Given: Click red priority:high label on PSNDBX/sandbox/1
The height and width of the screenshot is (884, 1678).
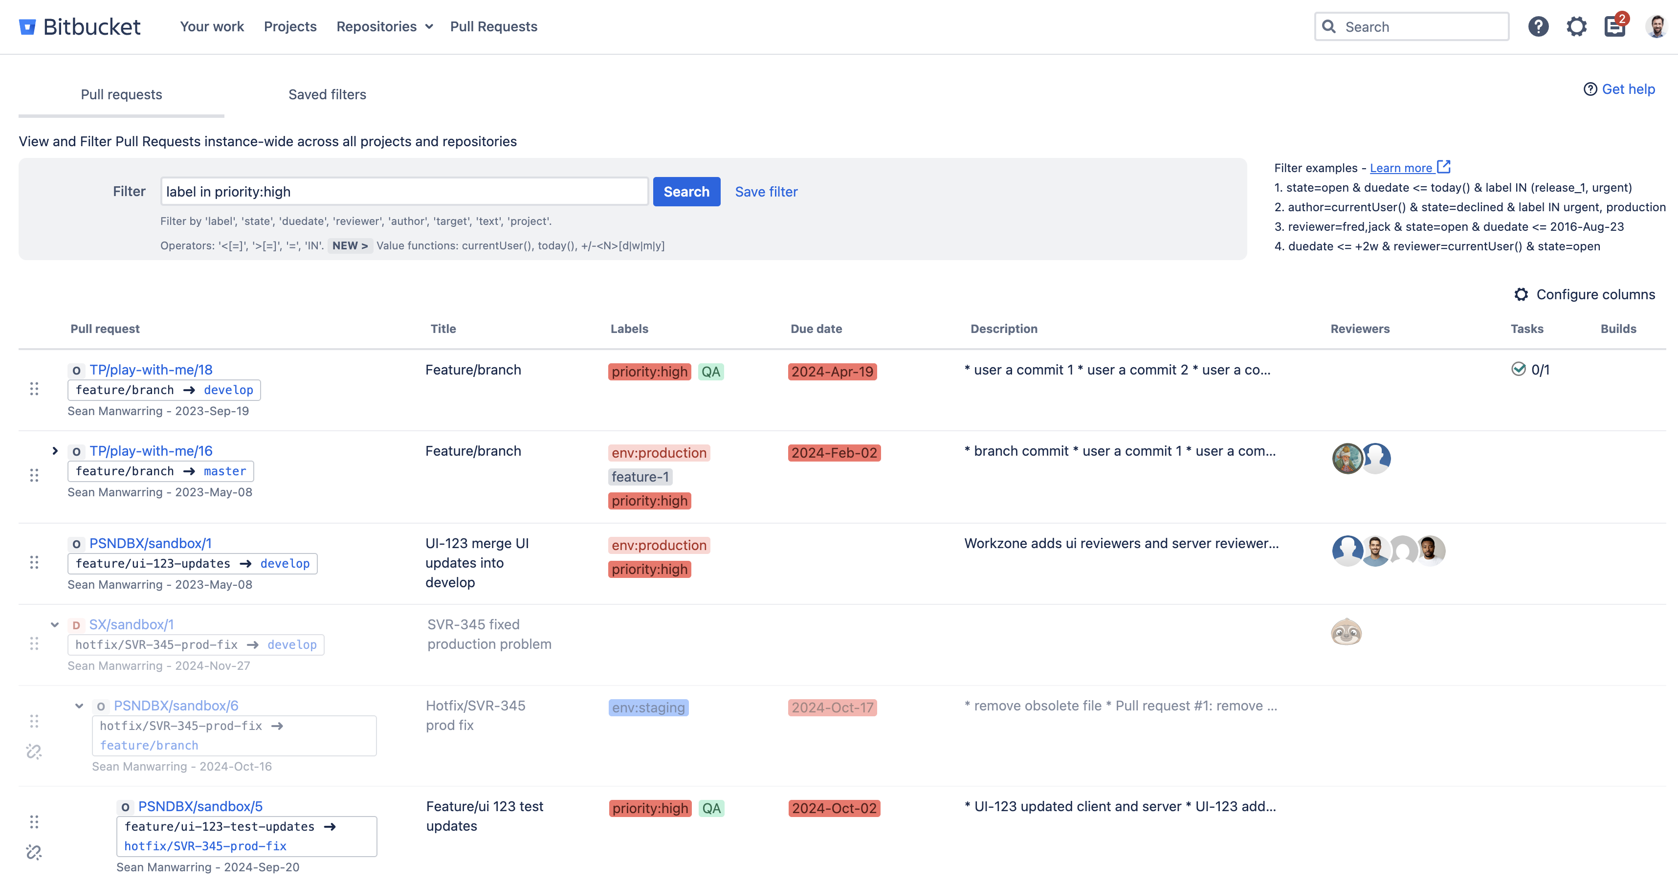Looking at the screenshot, I should pyautogui.click(x=649, y=569).
